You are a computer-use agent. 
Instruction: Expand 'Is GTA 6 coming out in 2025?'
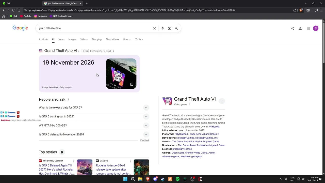click(x=94, y=116)
